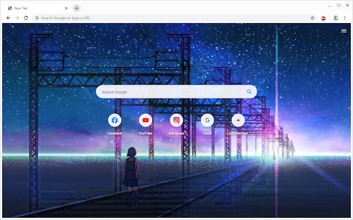Open the hamburger menu on the page
353x220 pixels.
344,31
